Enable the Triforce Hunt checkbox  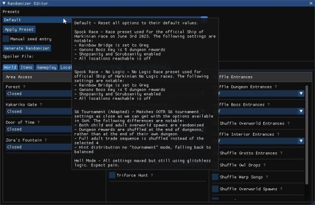[112, 175]
